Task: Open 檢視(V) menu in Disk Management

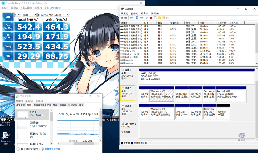Action: [145, 14]
